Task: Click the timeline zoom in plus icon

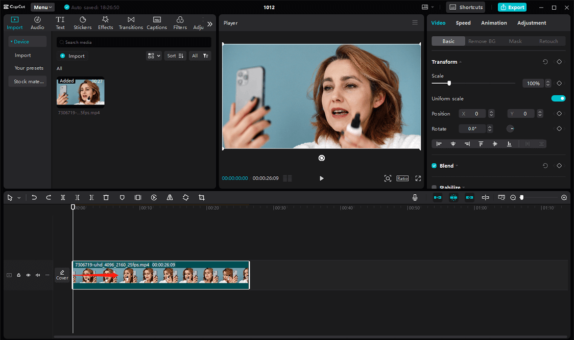Action: (x=564, y=197)
